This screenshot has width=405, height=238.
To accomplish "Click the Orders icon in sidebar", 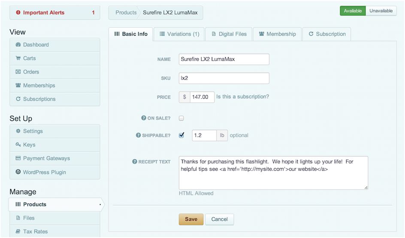I will tap(18, 72).
